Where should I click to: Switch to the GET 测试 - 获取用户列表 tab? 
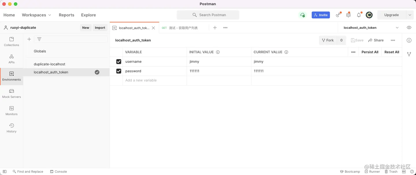coord(184,28)
